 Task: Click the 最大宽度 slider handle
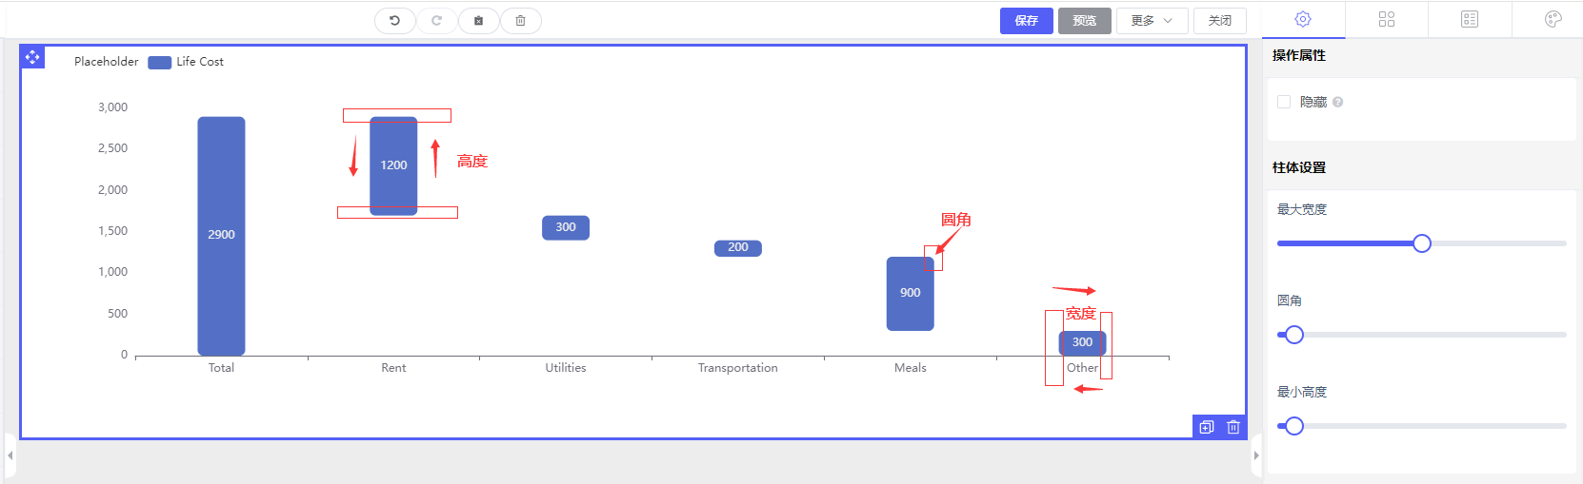click(x=1422, y=243)
